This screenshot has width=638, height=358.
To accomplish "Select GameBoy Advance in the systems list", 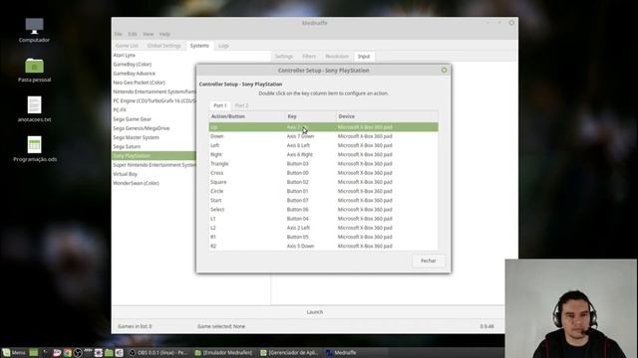I will (x=135, y=74).
